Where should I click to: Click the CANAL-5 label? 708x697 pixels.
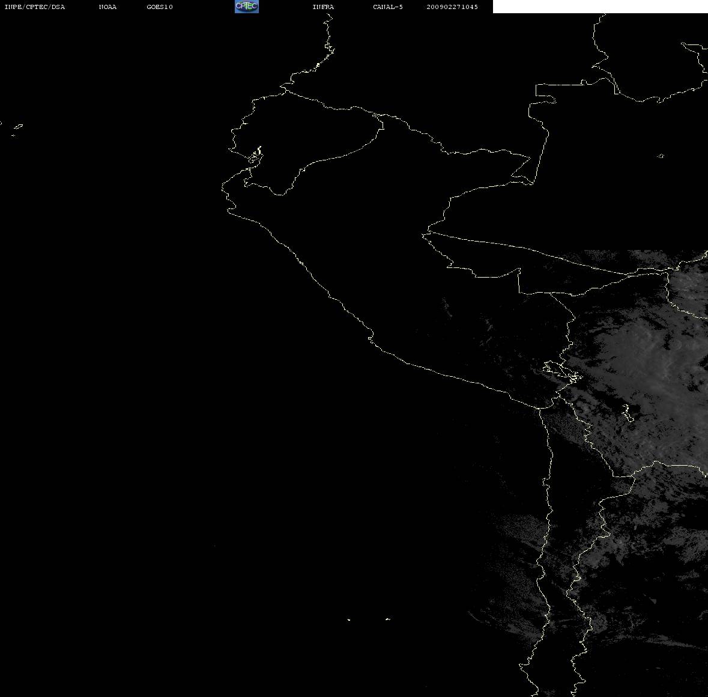coord(388,7)
